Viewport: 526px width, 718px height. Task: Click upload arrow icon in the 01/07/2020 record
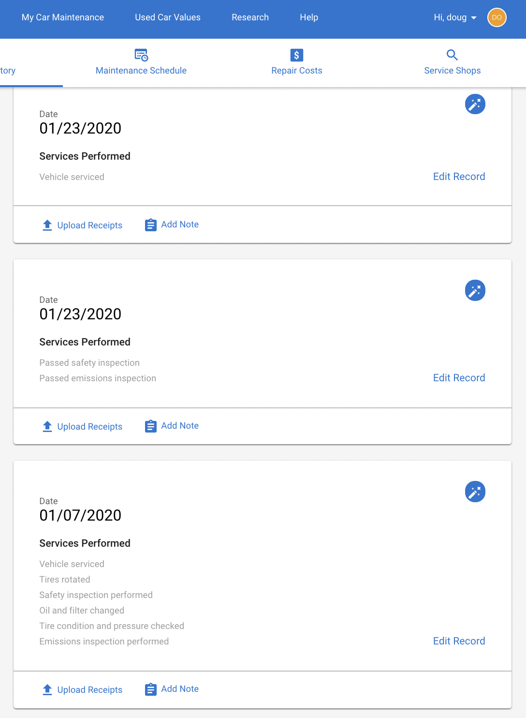47,689
